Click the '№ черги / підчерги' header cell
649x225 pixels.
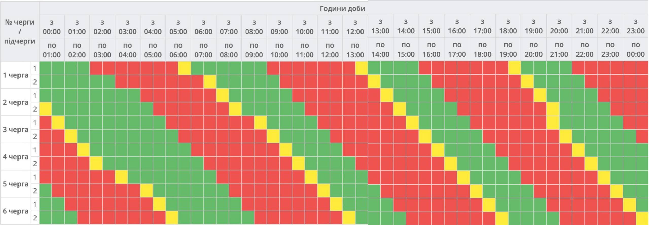click(x=20, y=32)
